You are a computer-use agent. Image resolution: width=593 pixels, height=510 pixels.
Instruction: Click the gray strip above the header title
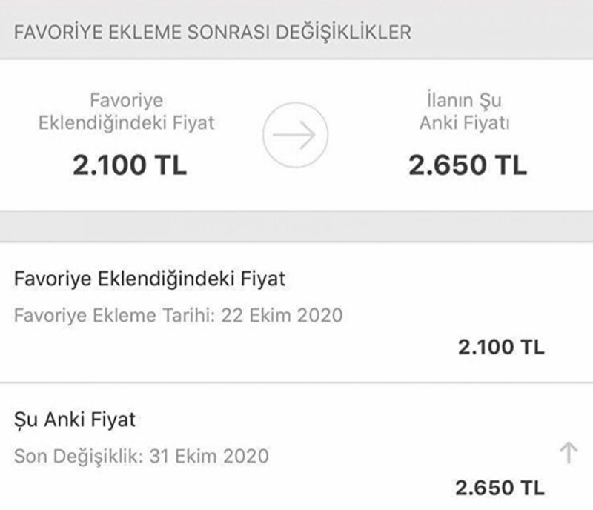[x=296, y=6]
